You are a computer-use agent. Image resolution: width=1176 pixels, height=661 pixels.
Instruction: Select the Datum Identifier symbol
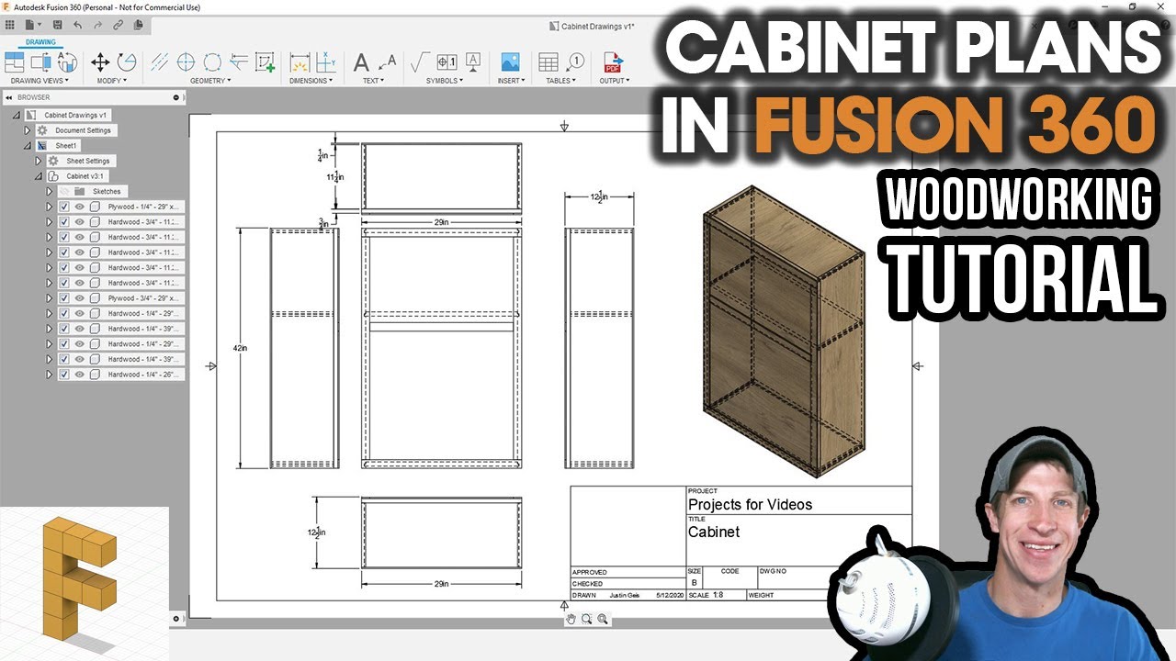tap(473, 62)
